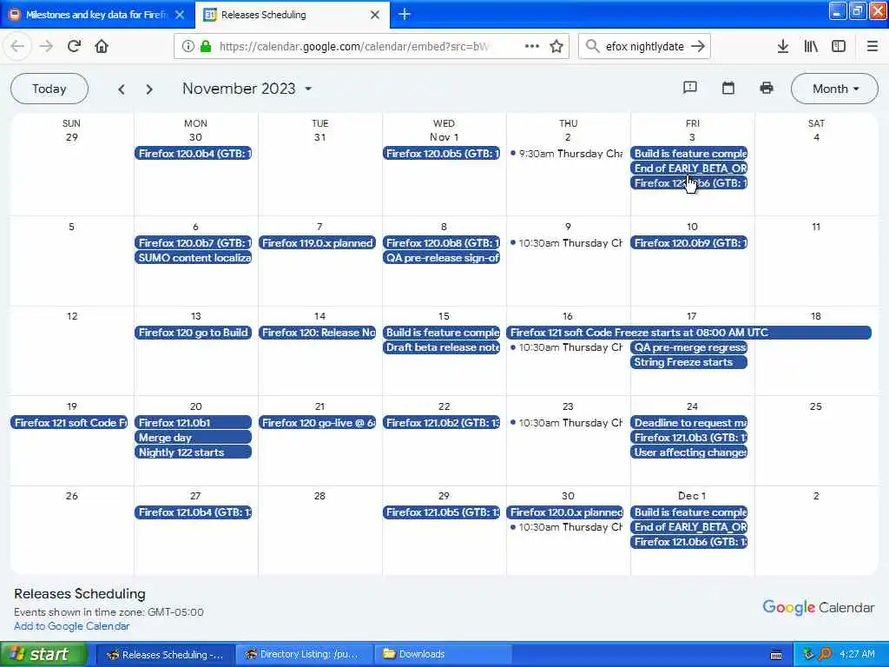Go back with the browser back arrow

17,47
